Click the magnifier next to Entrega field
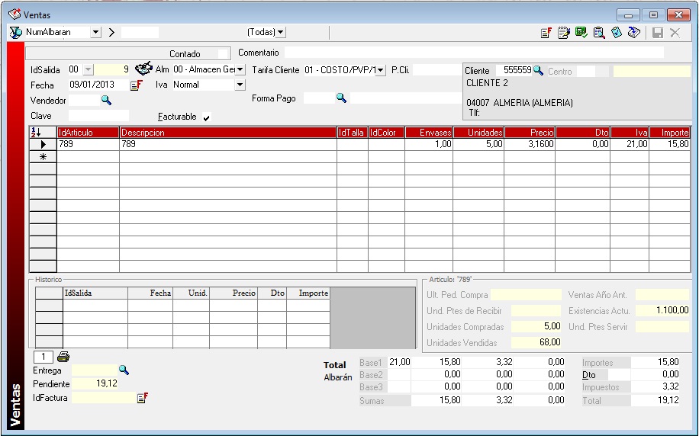 (x=124, y=370)
